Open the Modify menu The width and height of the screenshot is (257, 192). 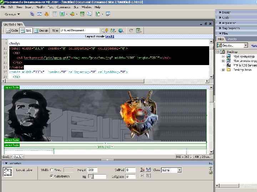pyautogui.click(x=40, y=7)
